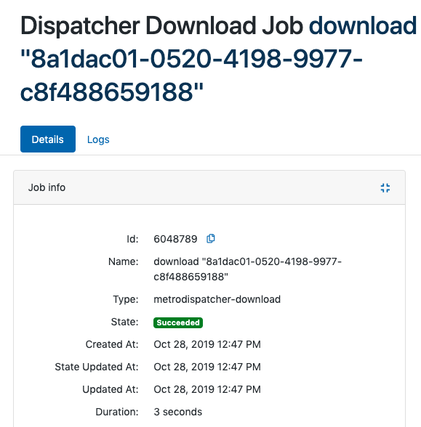Viewport: 421px width, 427px height.
Task: Select the Id value 6048789
Action: (x=175, y=239)
